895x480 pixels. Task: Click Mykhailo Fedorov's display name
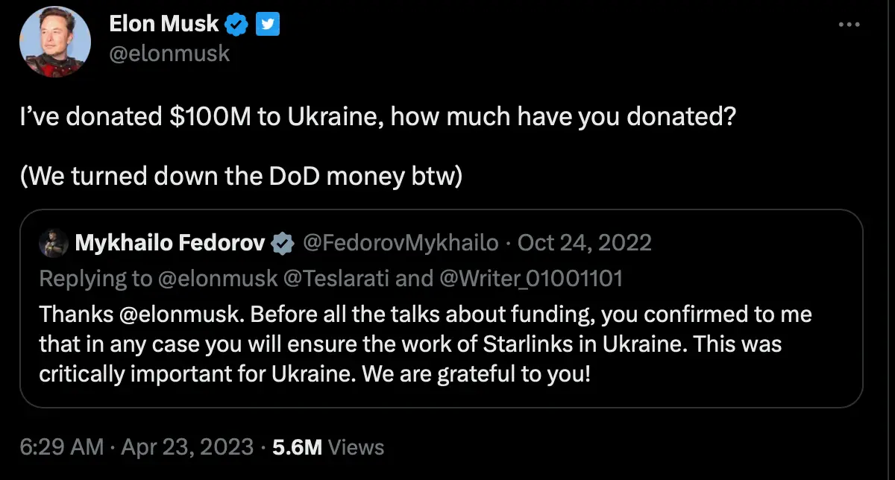172,241
